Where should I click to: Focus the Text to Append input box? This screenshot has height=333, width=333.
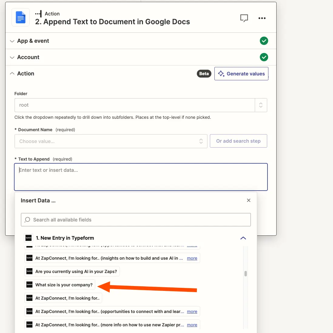point(141,177)
